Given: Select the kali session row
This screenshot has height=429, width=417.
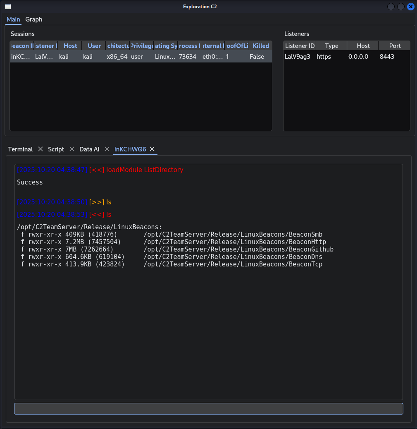Looking at the screenshot, I should (124, 56).
